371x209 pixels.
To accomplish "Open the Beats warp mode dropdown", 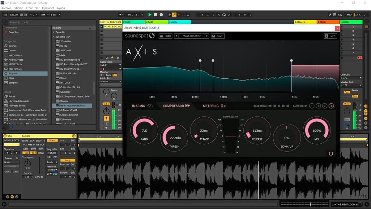I will [52, 162].
